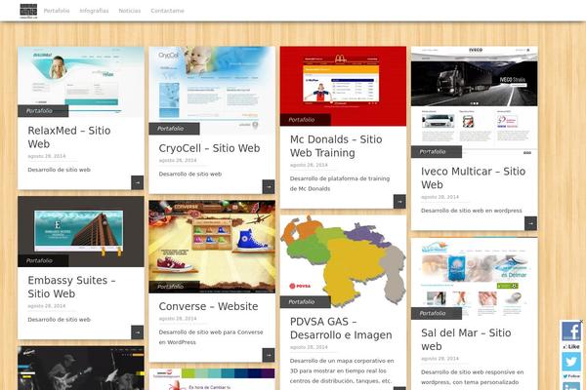Open the title RelaxMed – Sitio Web
The image size is (586, 390).
(69, 136)
